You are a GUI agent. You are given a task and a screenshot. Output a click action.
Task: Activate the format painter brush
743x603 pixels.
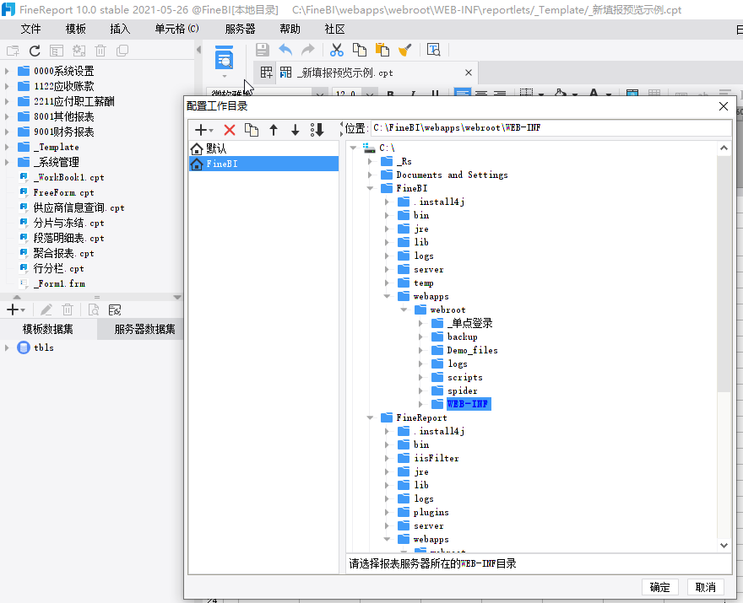coord(404,50)
